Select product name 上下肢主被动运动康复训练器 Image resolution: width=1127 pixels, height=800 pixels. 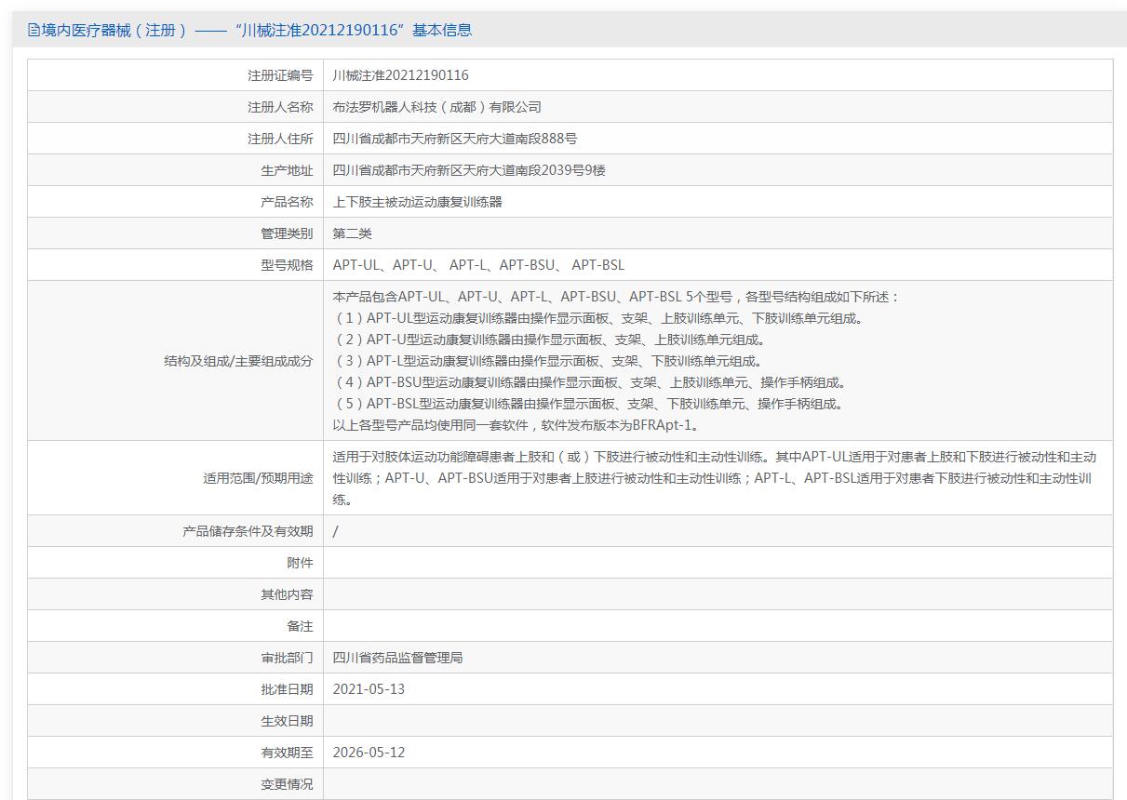tap(418, 202)
